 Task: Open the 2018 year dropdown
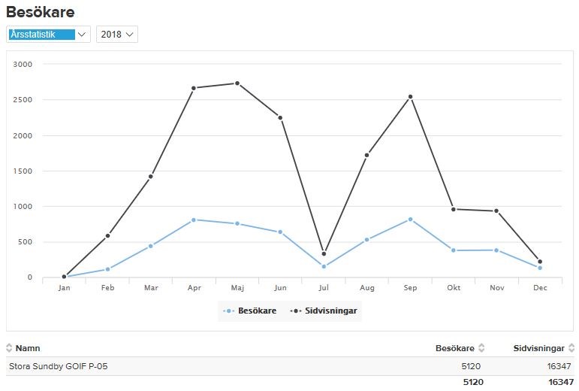pos(117,35)
